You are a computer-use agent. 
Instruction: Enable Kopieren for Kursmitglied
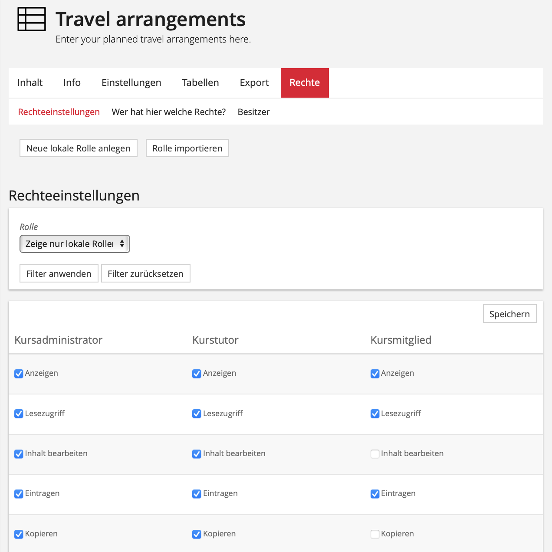pyautogui.click(x=375, y=534)
